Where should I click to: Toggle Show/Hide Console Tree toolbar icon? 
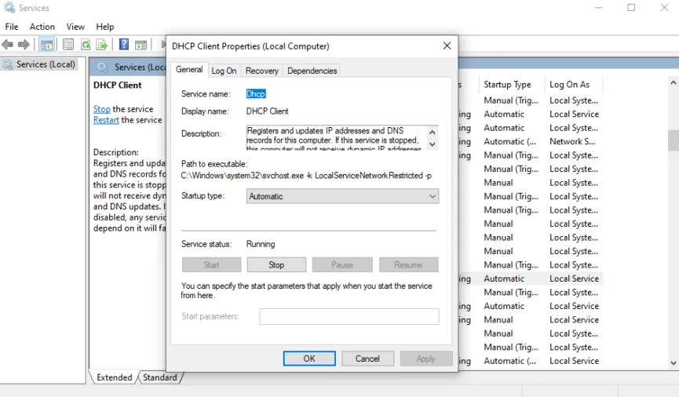[x=46, y=44]
